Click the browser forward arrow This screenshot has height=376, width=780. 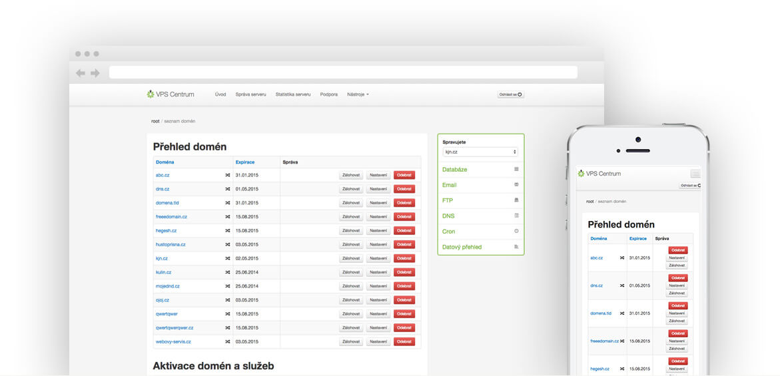[x=95, y=73]
